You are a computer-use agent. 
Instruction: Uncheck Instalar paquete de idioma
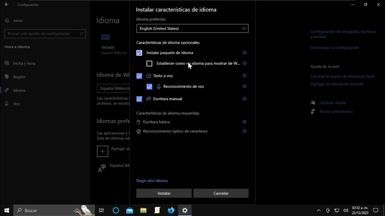tap(139, 52)
